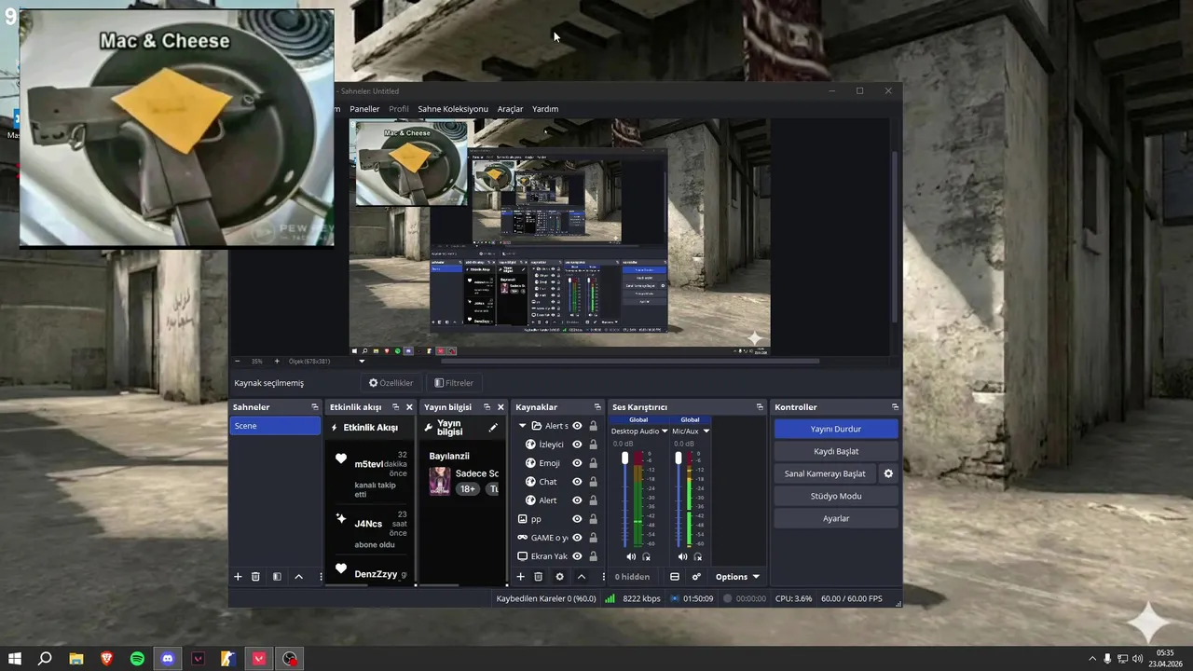Image resolution: width=1193 pixels, height=671 pixels.
Task: Open advanced audio properties gears icon
Action: coord(696,577)
